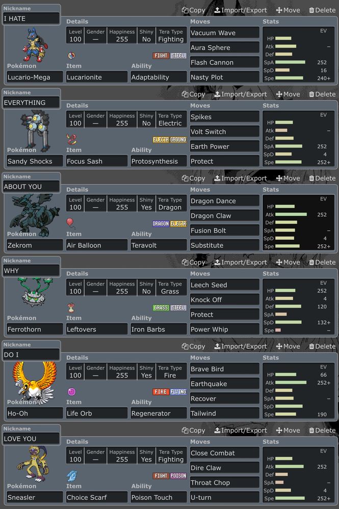Open the Adaptability ability field

[159, 77]
